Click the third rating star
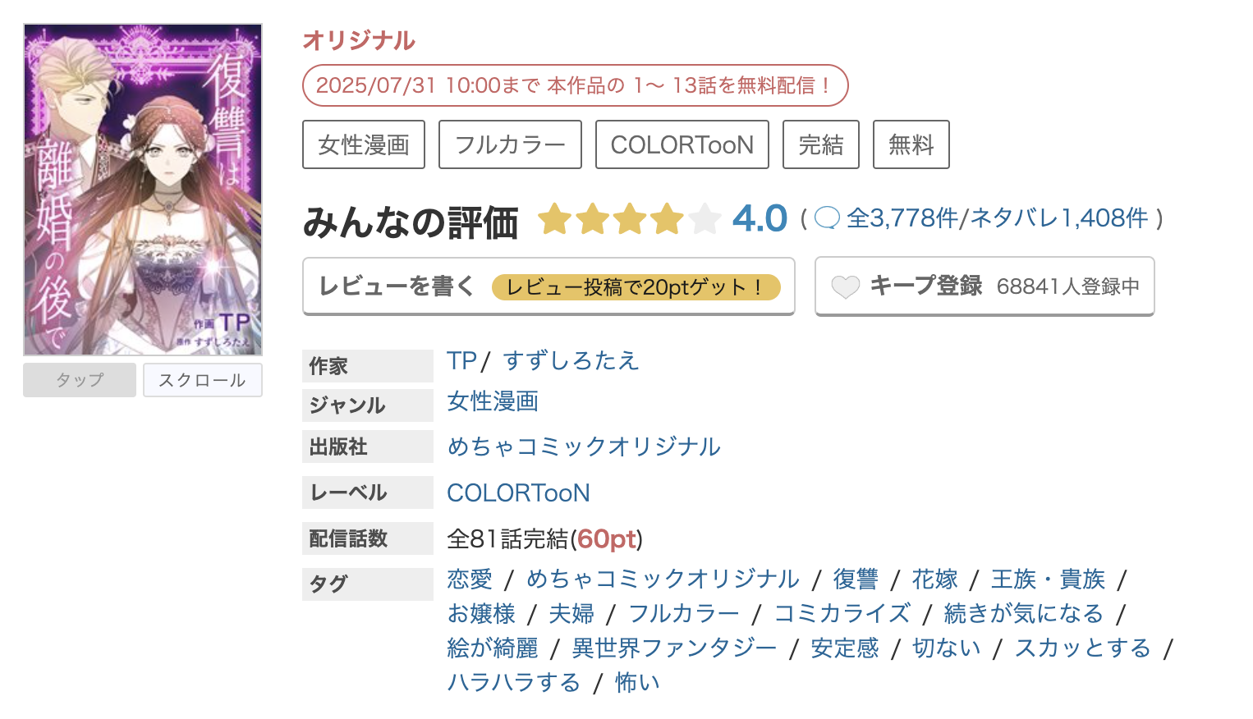 click(628, 219)
